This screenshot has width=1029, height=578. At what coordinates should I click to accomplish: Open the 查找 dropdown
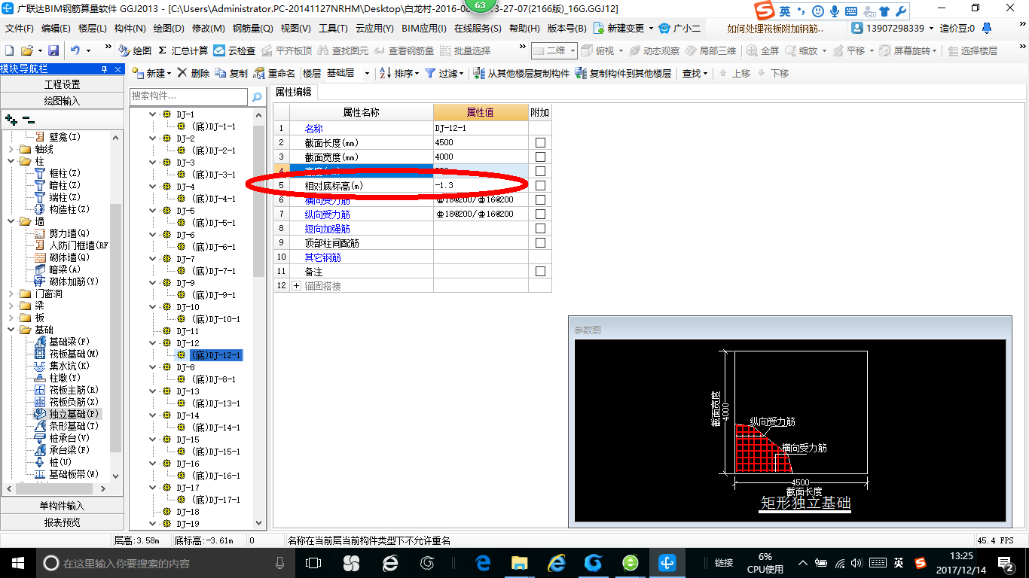click(705, 73)
